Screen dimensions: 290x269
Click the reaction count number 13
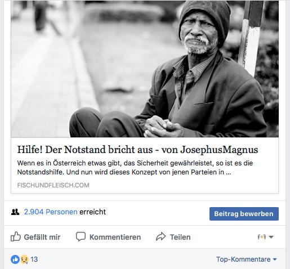[34, 259]
